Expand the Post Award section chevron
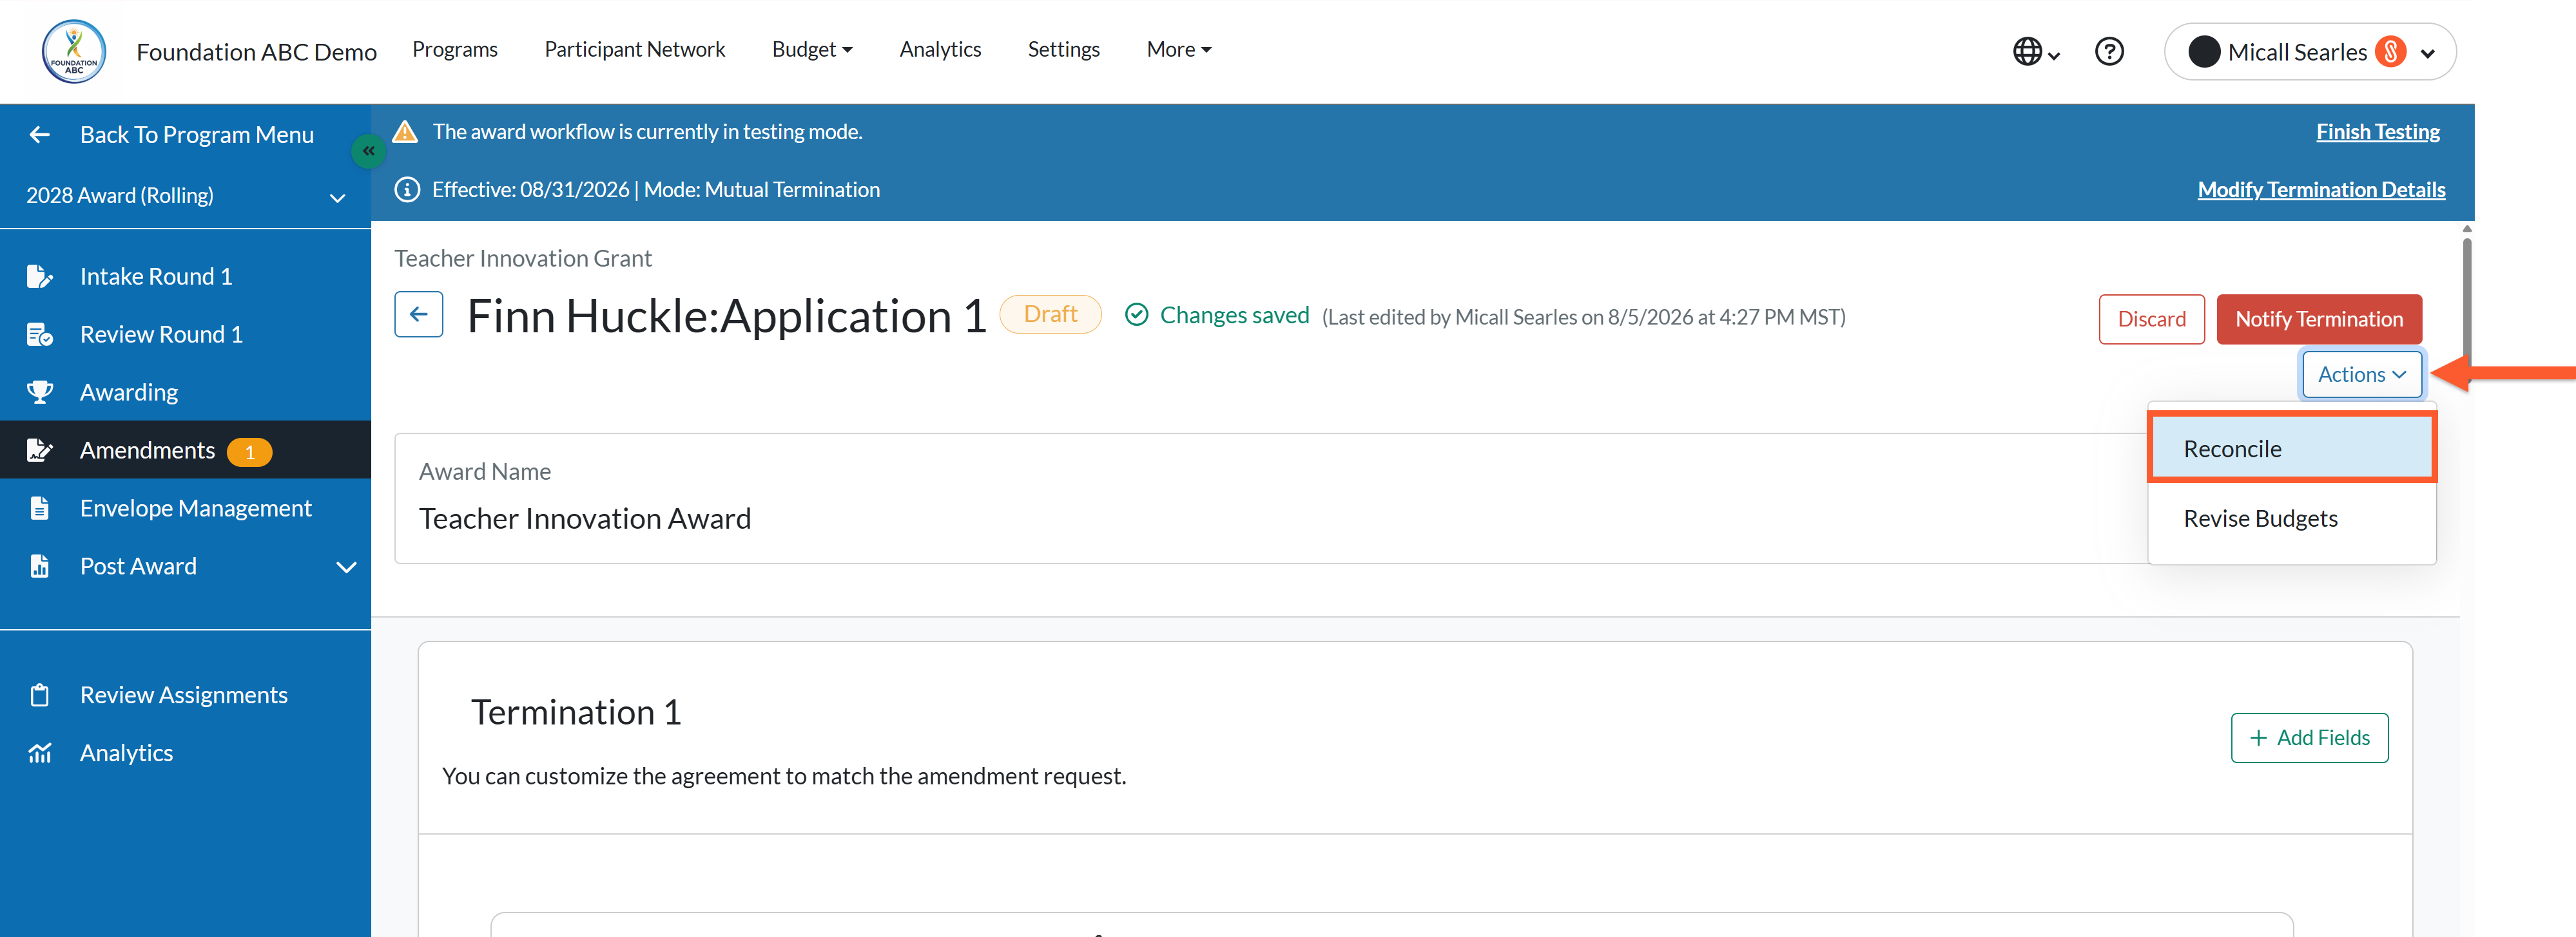2576x937 pixels. point(346,567)
